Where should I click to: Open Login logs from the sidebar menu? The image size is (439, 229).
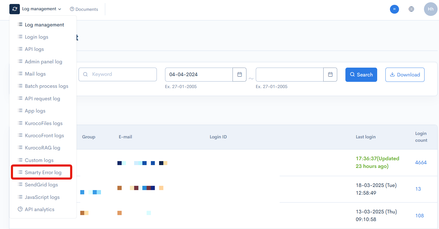(37, 37)
